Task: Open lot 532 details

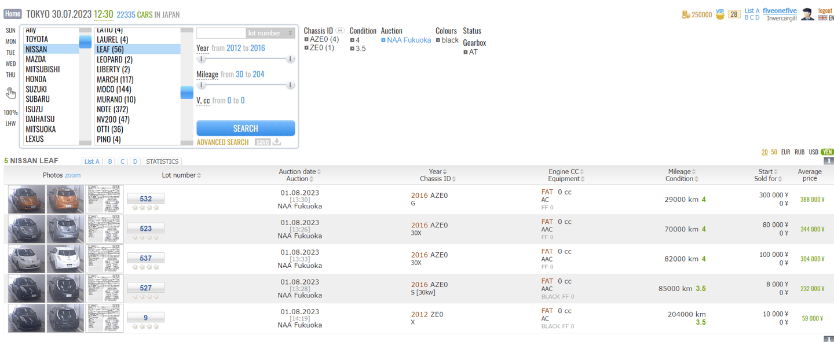Action: pos(145,199)
